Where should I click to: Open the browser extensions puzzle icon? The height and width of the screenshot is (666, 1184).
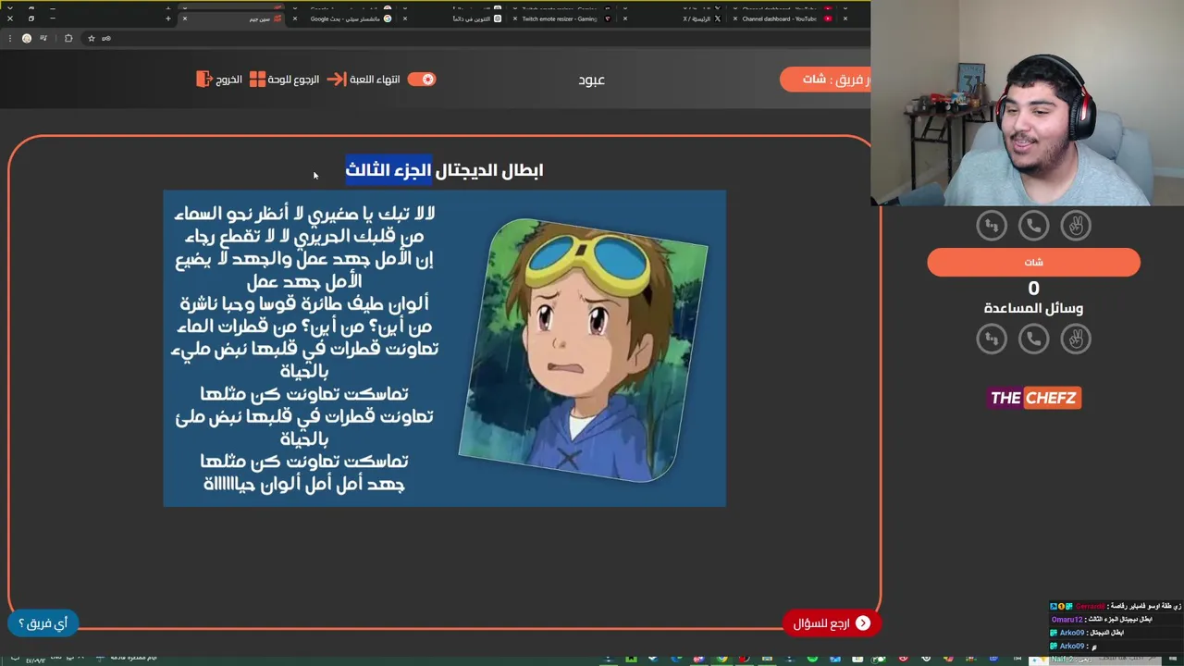tap(68, 38)
